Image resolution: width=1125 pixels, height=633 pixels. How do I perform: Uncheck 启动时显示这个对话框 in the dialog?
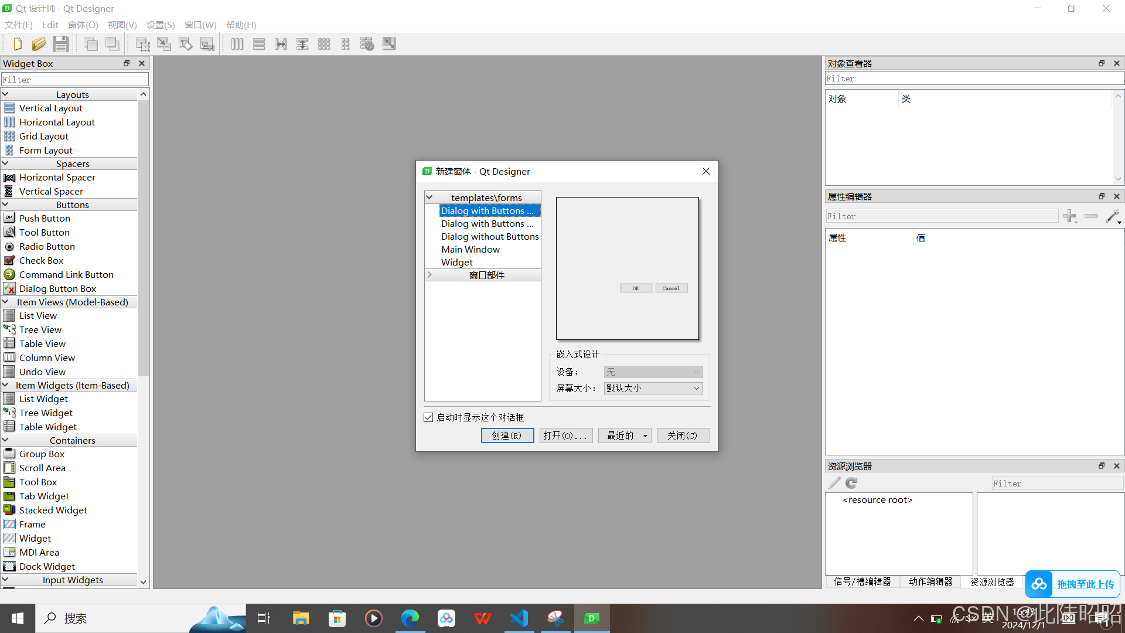tap(428, 417)
